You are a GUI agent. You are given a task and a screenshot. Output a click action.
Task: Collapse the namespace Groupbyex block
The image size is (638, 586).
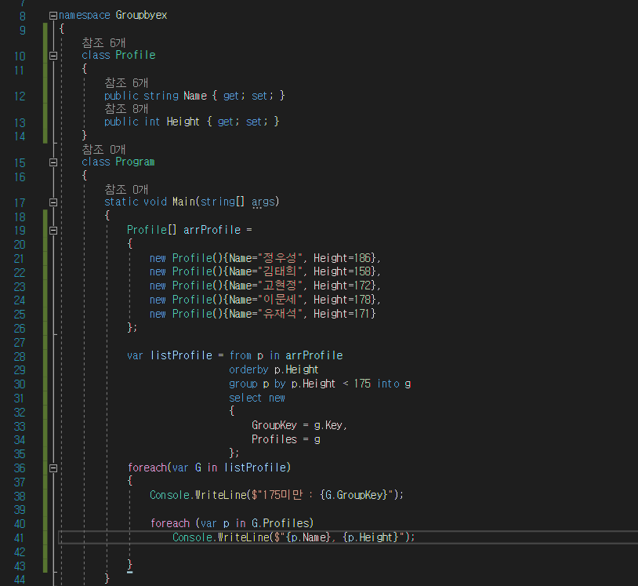pyautogui.click(x=53, y=16)
